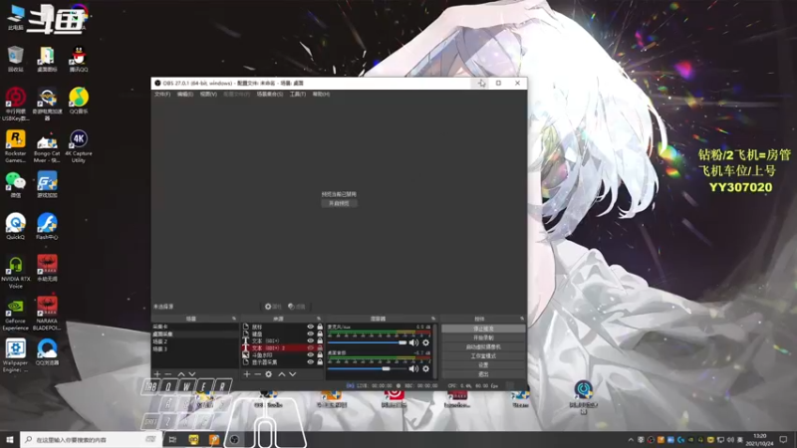Viewport: 797px width, 448px height.
Task: Toggle the lock on the 显示器采集 source
Action: coord(320,362)
